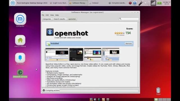Click into the Software Manager search field

coord(129,19)
